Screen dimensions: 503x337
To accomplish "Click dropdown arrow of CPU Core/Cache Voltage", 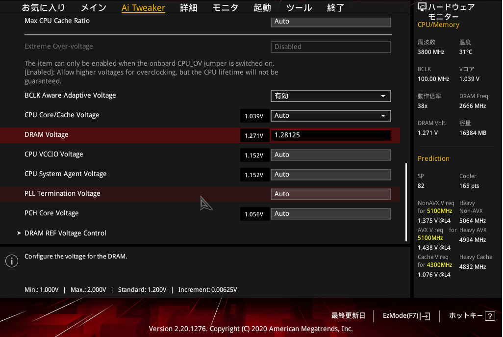I will tap(383, 116).
